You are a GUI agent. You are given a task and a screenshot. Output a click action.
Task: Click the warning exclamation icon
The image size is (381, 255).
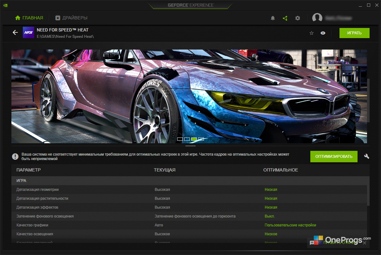coord(15,156)
